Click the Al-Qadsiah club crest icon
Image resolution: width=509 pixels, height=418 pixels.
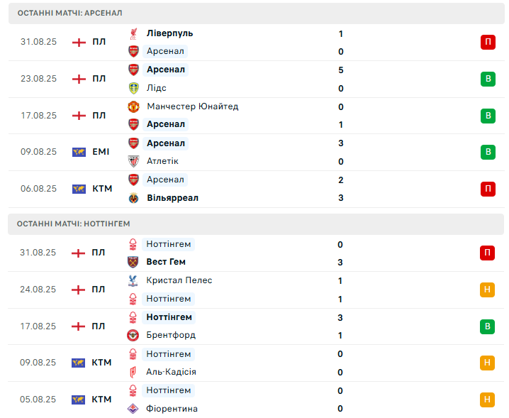coord(133,372)
